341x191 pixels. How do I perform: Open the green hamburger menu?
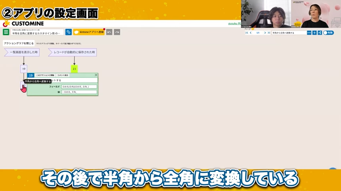click(6, 32)
